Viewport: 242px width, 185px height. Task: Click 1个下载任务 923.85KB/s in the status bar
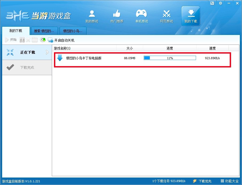click(x=169, y=181)
